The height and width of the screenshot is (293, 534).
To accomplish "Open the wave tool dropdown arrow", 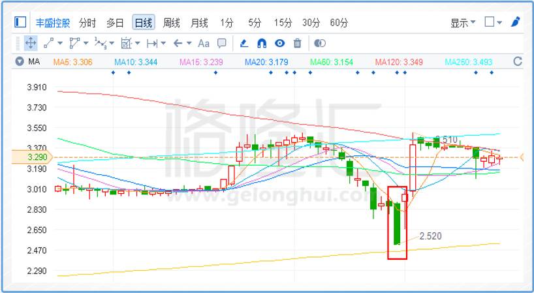I will coord(112,43).
